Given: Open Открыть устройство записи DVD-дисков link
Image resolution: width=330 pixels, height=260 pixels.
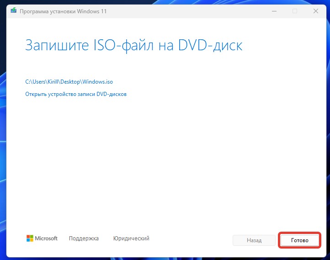Looking at the screenshot, I should point(76,94).
